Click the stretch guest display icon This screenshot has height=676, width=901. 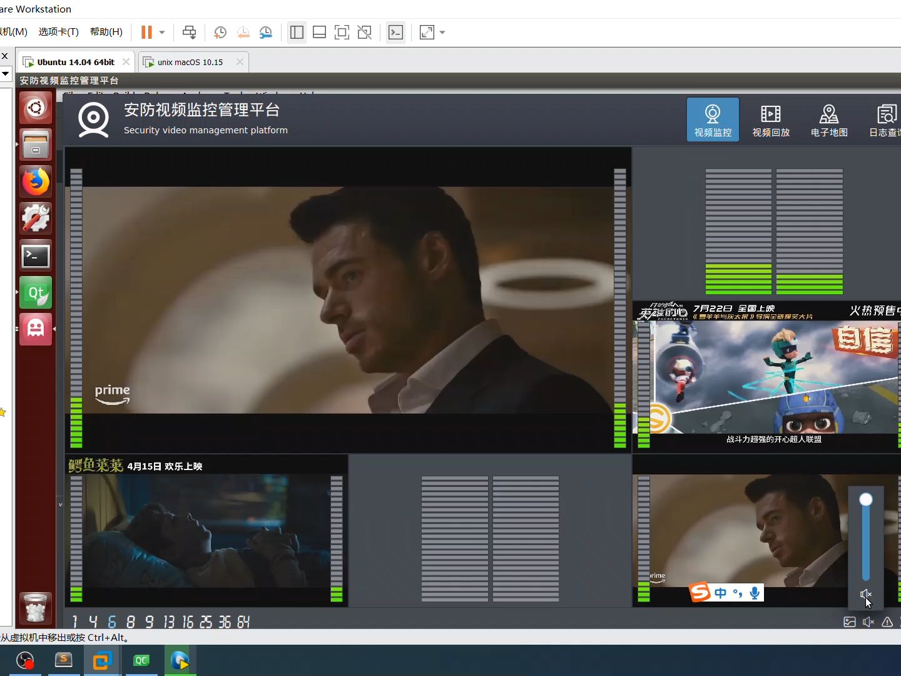coord(427,33)
